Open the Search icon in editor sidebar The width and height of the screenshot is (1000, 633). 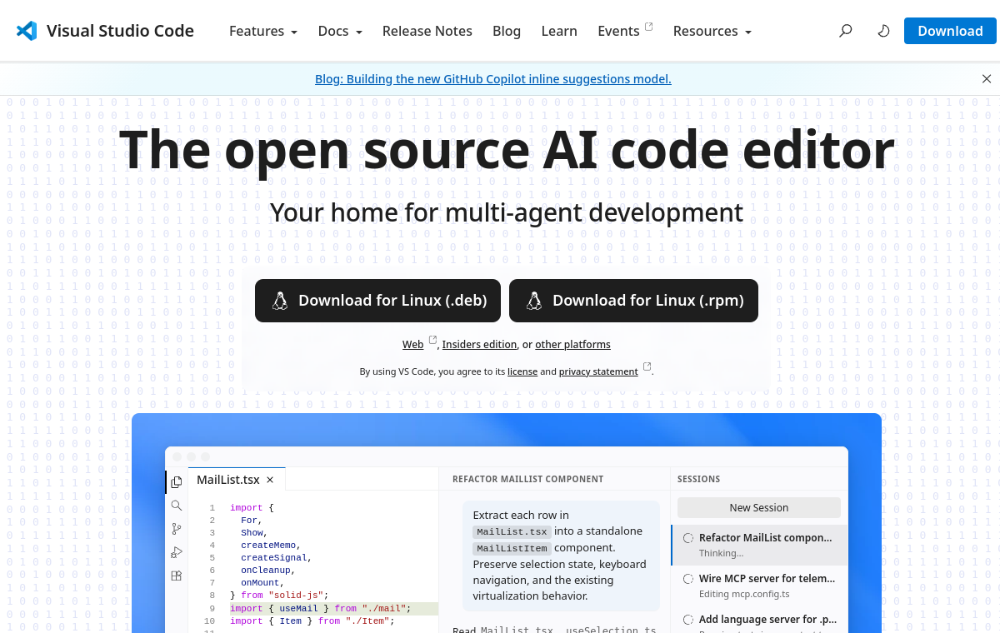[176, 506]
